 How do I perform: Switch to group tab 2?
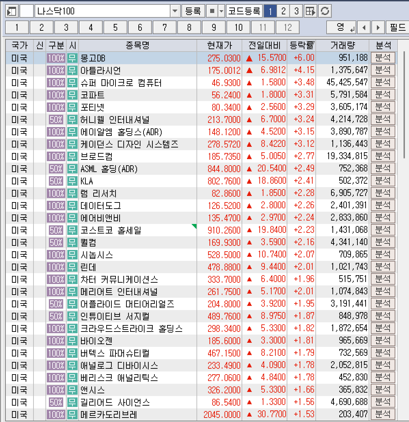point(41,27)
